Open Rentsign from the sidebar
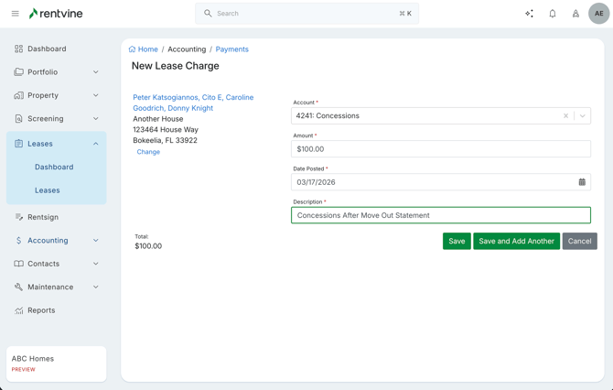Image resolution: width=613 pixels, height=390 pixels. tap(43, 217)
